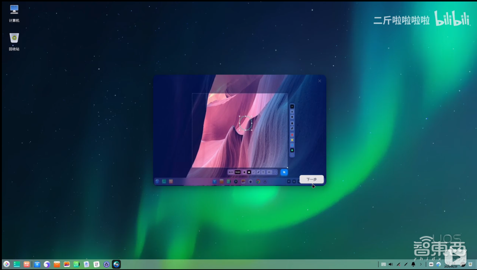
Task: Click the blue screenshot confirm button in preview
Action: (284, 172)
